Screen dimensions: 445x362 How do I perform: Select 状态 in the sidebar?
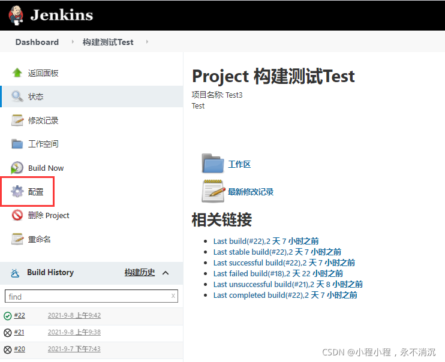(36, 96)
